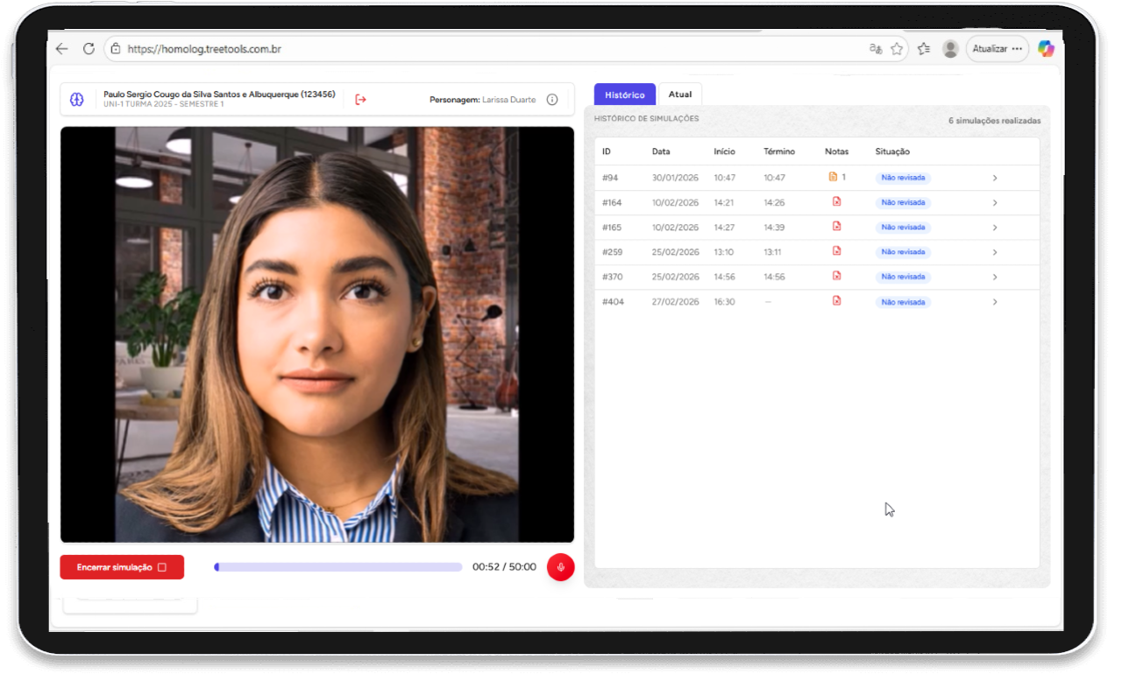Expand simulation #165 row chevron
Image resolution: width=1122 pixels, height=674 pixels.
click(995, 228)
